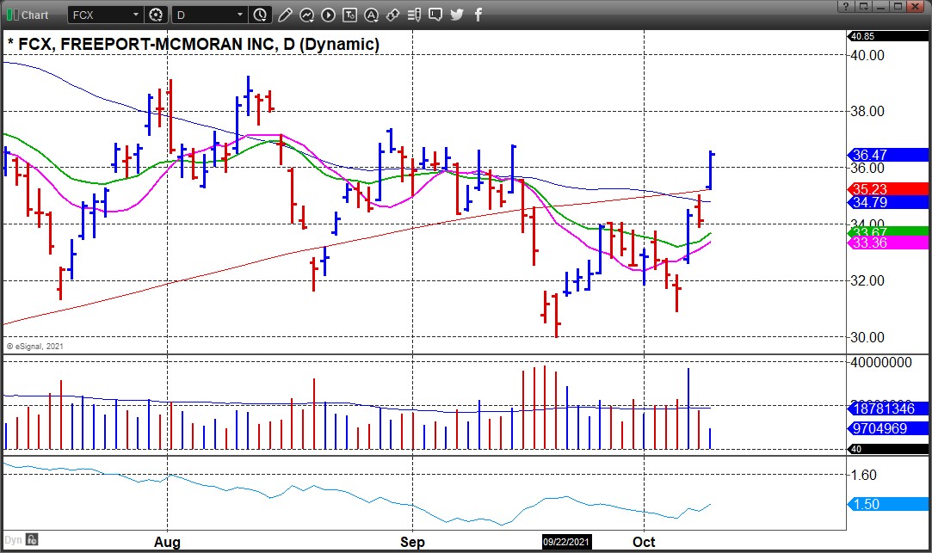Click the 1.60 indicator axis label
Screen dimensions: 932x553
pyautogui.click(x=863, y=476)
